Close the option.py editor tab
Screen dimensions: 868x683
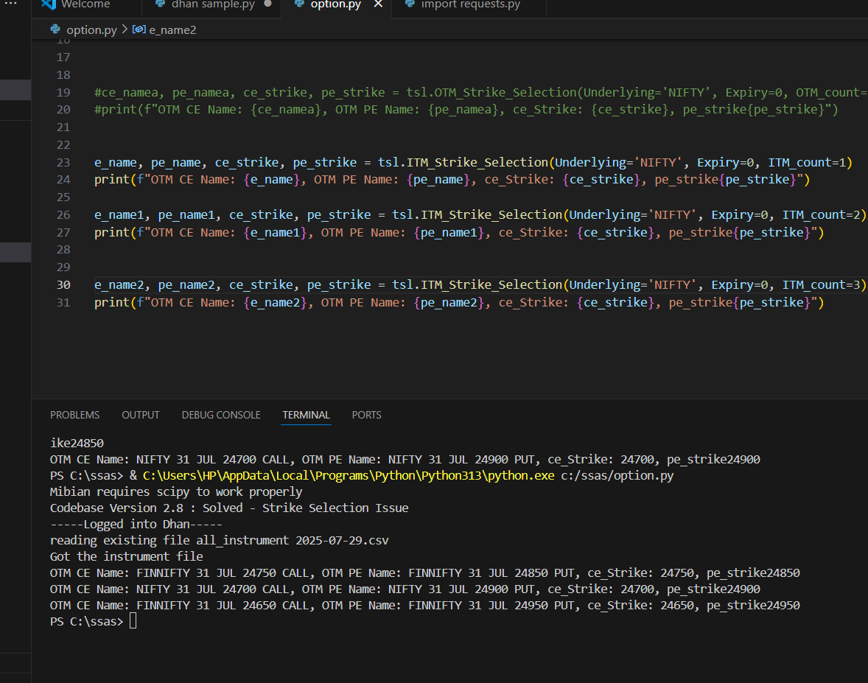pyautogui.click(x=378, y=4)
